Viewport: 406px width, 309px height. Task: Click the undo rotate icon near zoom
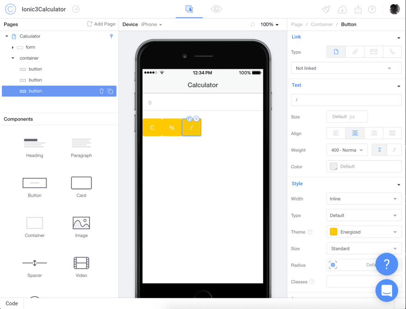[252, 24]
